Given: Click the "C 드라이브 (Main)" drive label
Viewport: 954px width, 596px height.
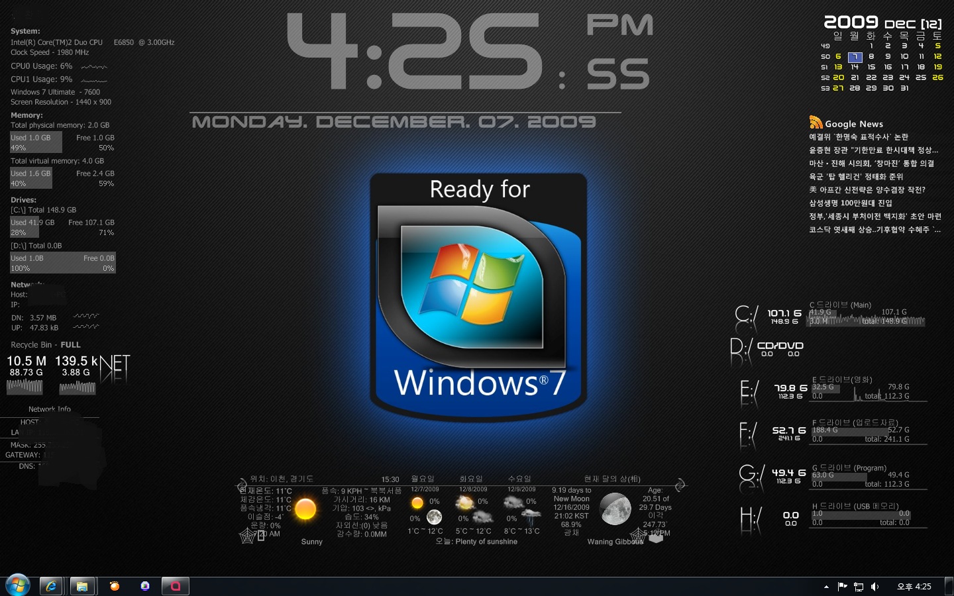Looking at the screenshot, I should pos(840,305).
